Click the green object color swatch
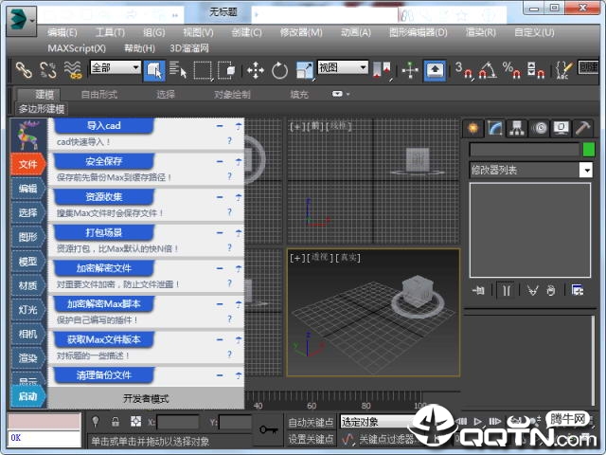606x455 pixels. 588,150
